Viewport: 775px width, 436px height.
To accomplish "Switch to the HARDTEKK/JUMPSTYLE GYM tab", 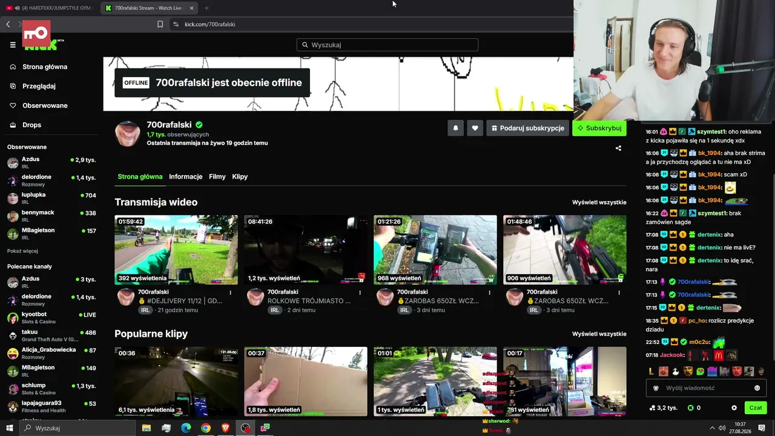I will pyautogui.click(x=48, y=8).
